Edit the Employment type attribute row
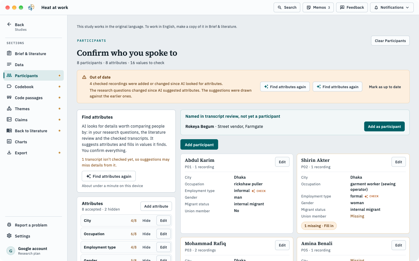 (x=164, y=247)
